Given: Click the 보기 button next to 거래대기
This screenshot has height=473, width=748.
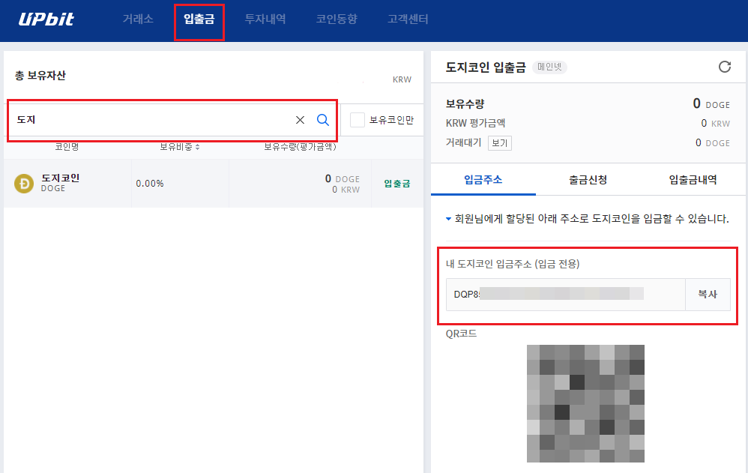Looking at the screenshot, I should (499, 143).
